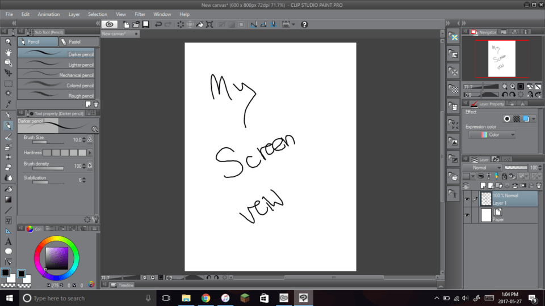Open the Clip Studio launcher icon
The width and height of the screenshot is (545, 306).
coord(110,24)
